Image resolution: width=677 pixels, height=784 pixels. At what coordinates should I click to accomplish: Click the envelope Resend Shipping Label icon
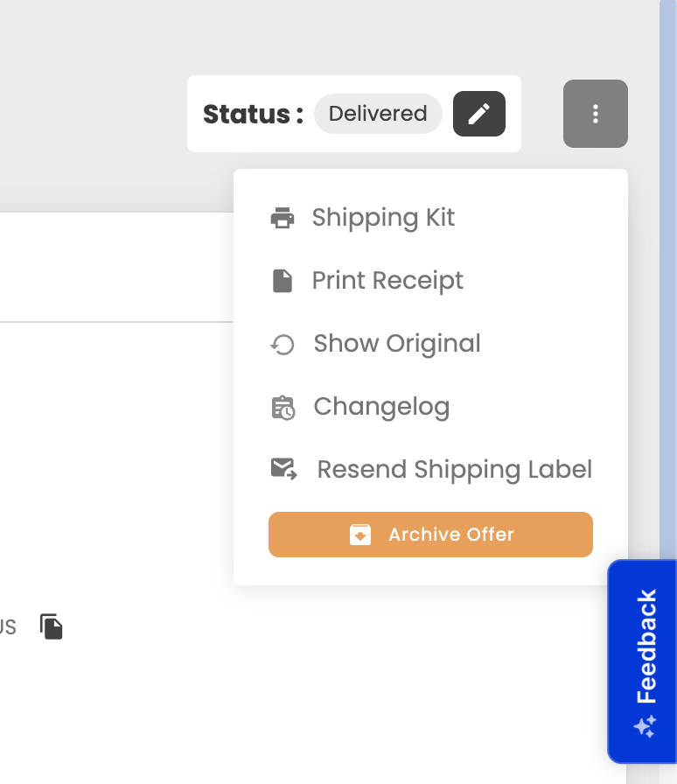click(284, 469)
